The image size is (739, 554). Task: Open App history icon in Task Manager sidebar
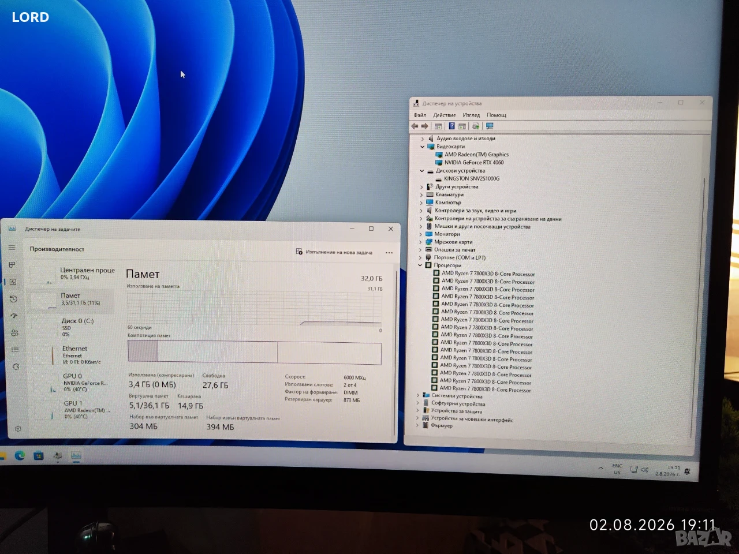click(13, 299)
